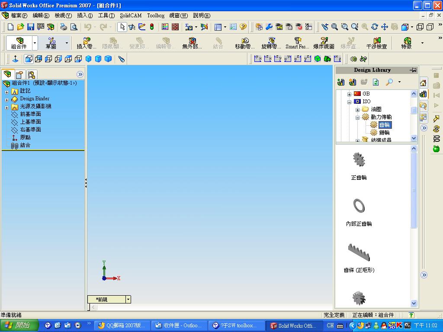Click the Pan view icon
The image size is (443, 332).
(x=385, y=27)
